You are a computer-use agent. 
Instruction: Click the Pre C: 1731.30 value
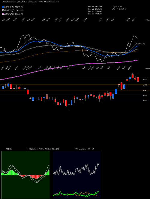coord(95,14)
